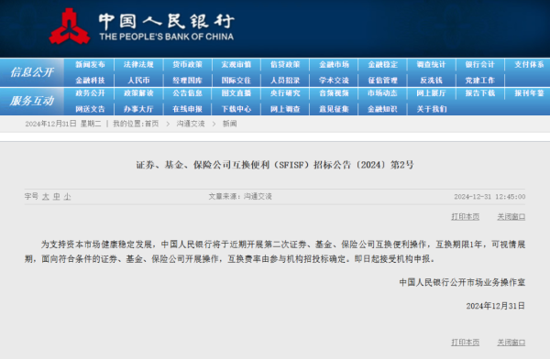The width and height of the screenshot is (550, 359).
Task: Open the 金融市场 navigation link
Action: [334, 64]
